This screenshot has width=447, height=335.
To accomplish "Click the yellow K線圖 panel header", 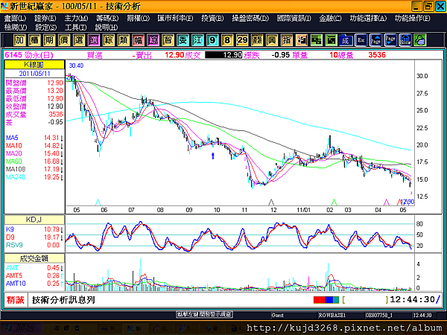I will pyautogui.click(x=34, y=64).
